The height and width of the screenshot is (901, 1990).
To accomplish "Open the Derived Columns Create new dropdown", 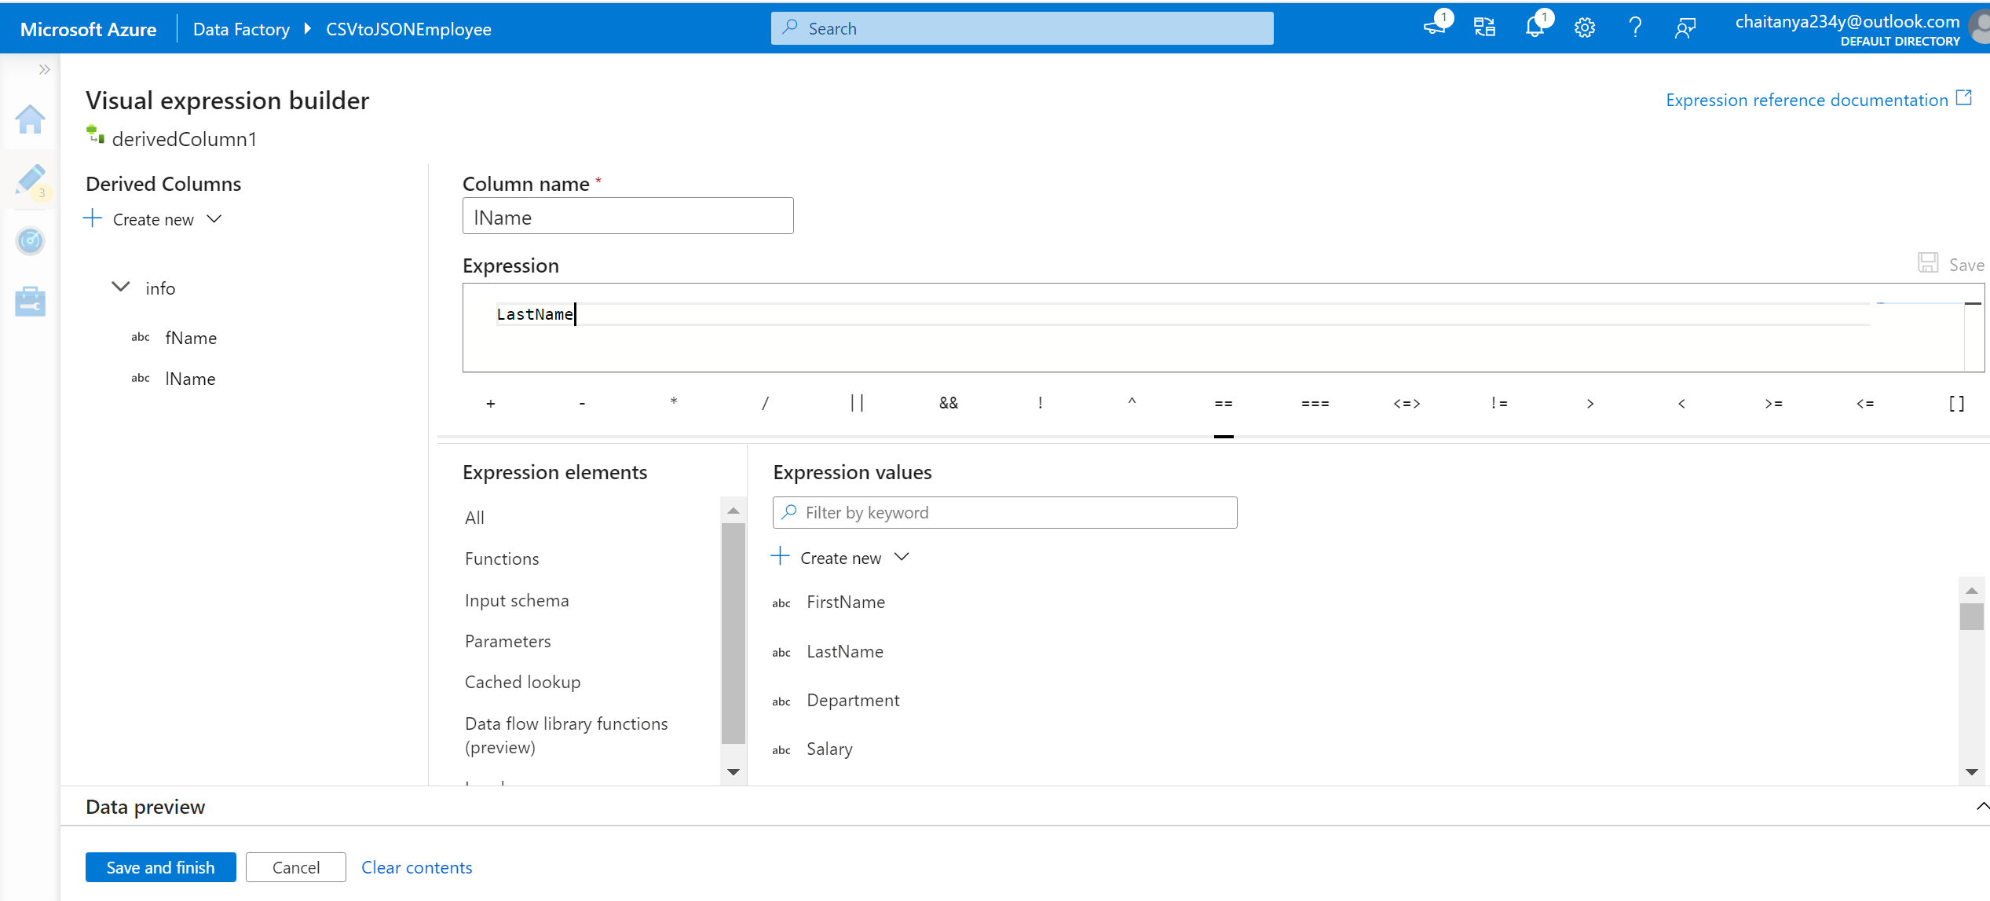I will tap(154, 219).
